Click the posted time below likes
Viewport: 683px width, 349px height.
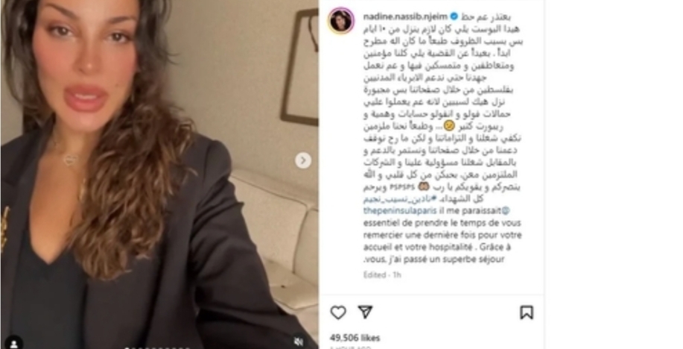[350, 348]
